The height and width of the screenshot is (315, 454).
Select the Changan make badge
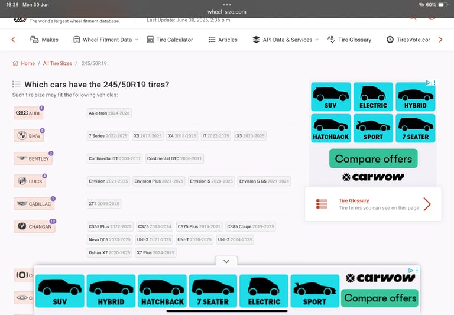tap(34, 226)
